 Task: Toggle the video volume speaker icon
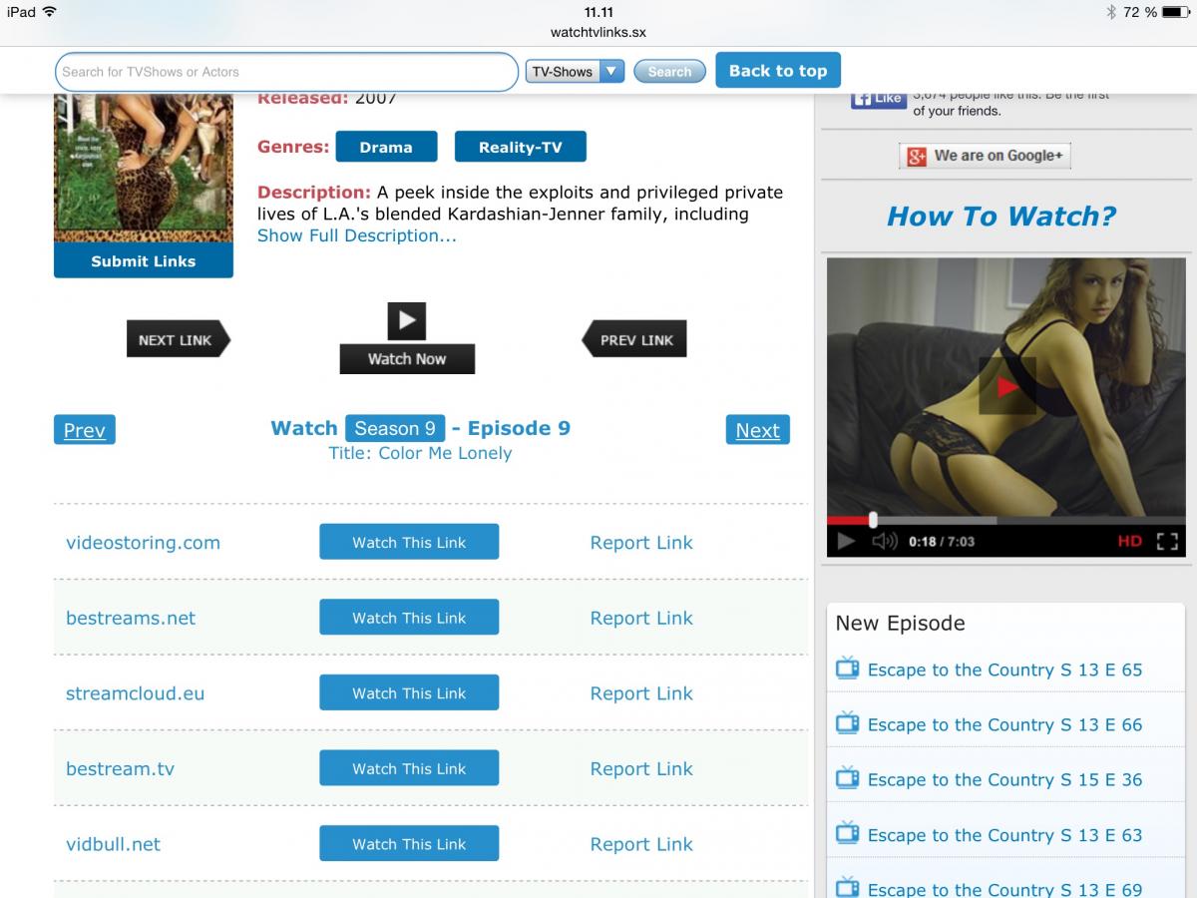point(885,542)
